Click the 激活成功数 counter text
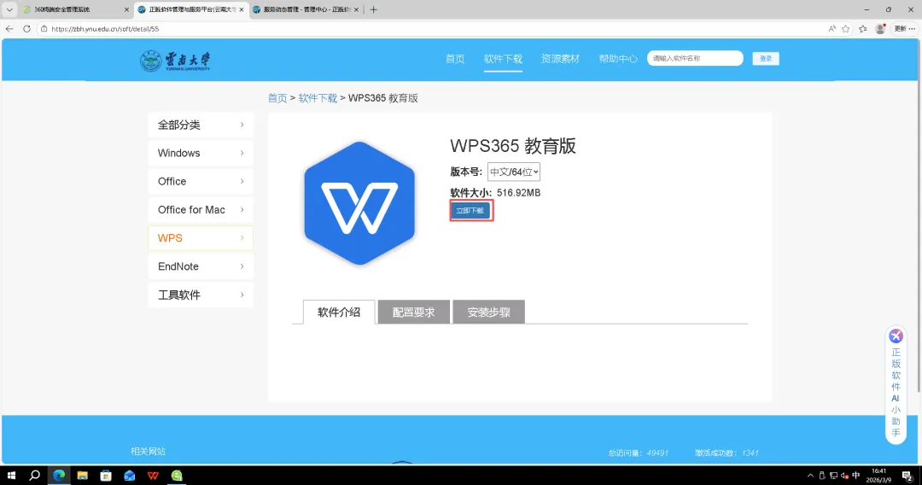The height and width of the screenshot is (485, 922). 727,453
